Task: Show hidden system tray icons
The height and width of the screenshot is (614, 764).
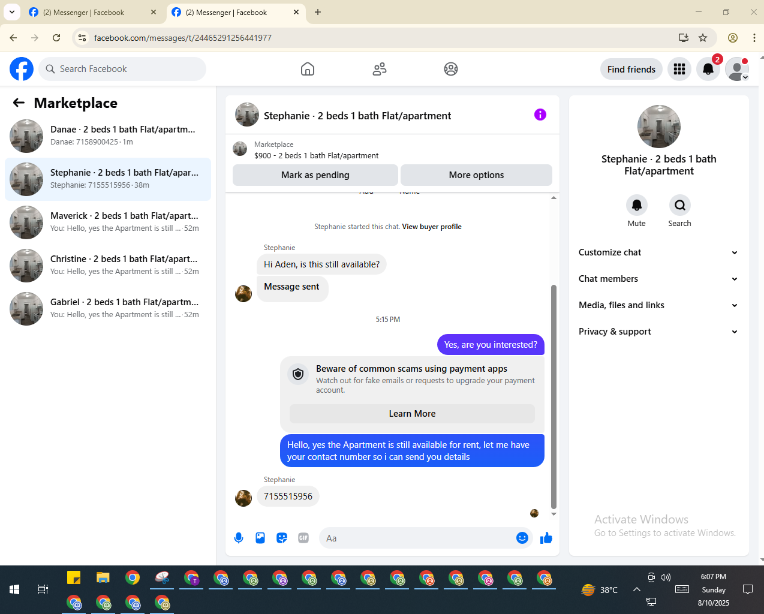Action: pyautogui.click(x=637, y=589)
